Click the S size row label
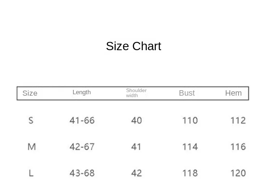This screenshot has width=271, height=183. pyautogui.click(x=31, y=120)
